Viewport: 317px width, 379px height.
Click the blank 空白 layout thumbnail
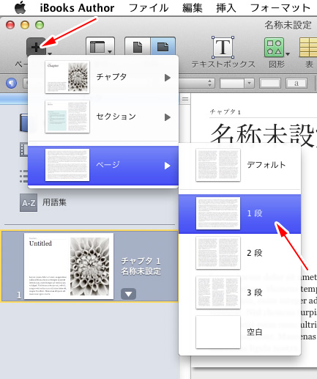click(218, 332)
